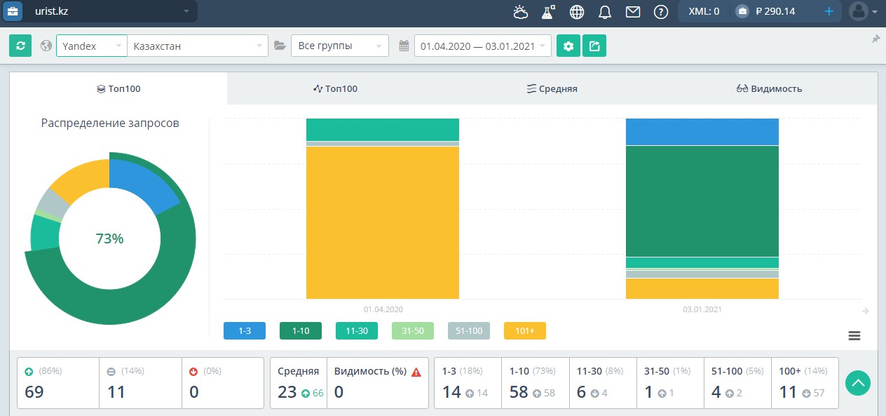Viewport: 886px width, 416px height.
Task: Toggle the 1-3 legend series
Action: 245,331
